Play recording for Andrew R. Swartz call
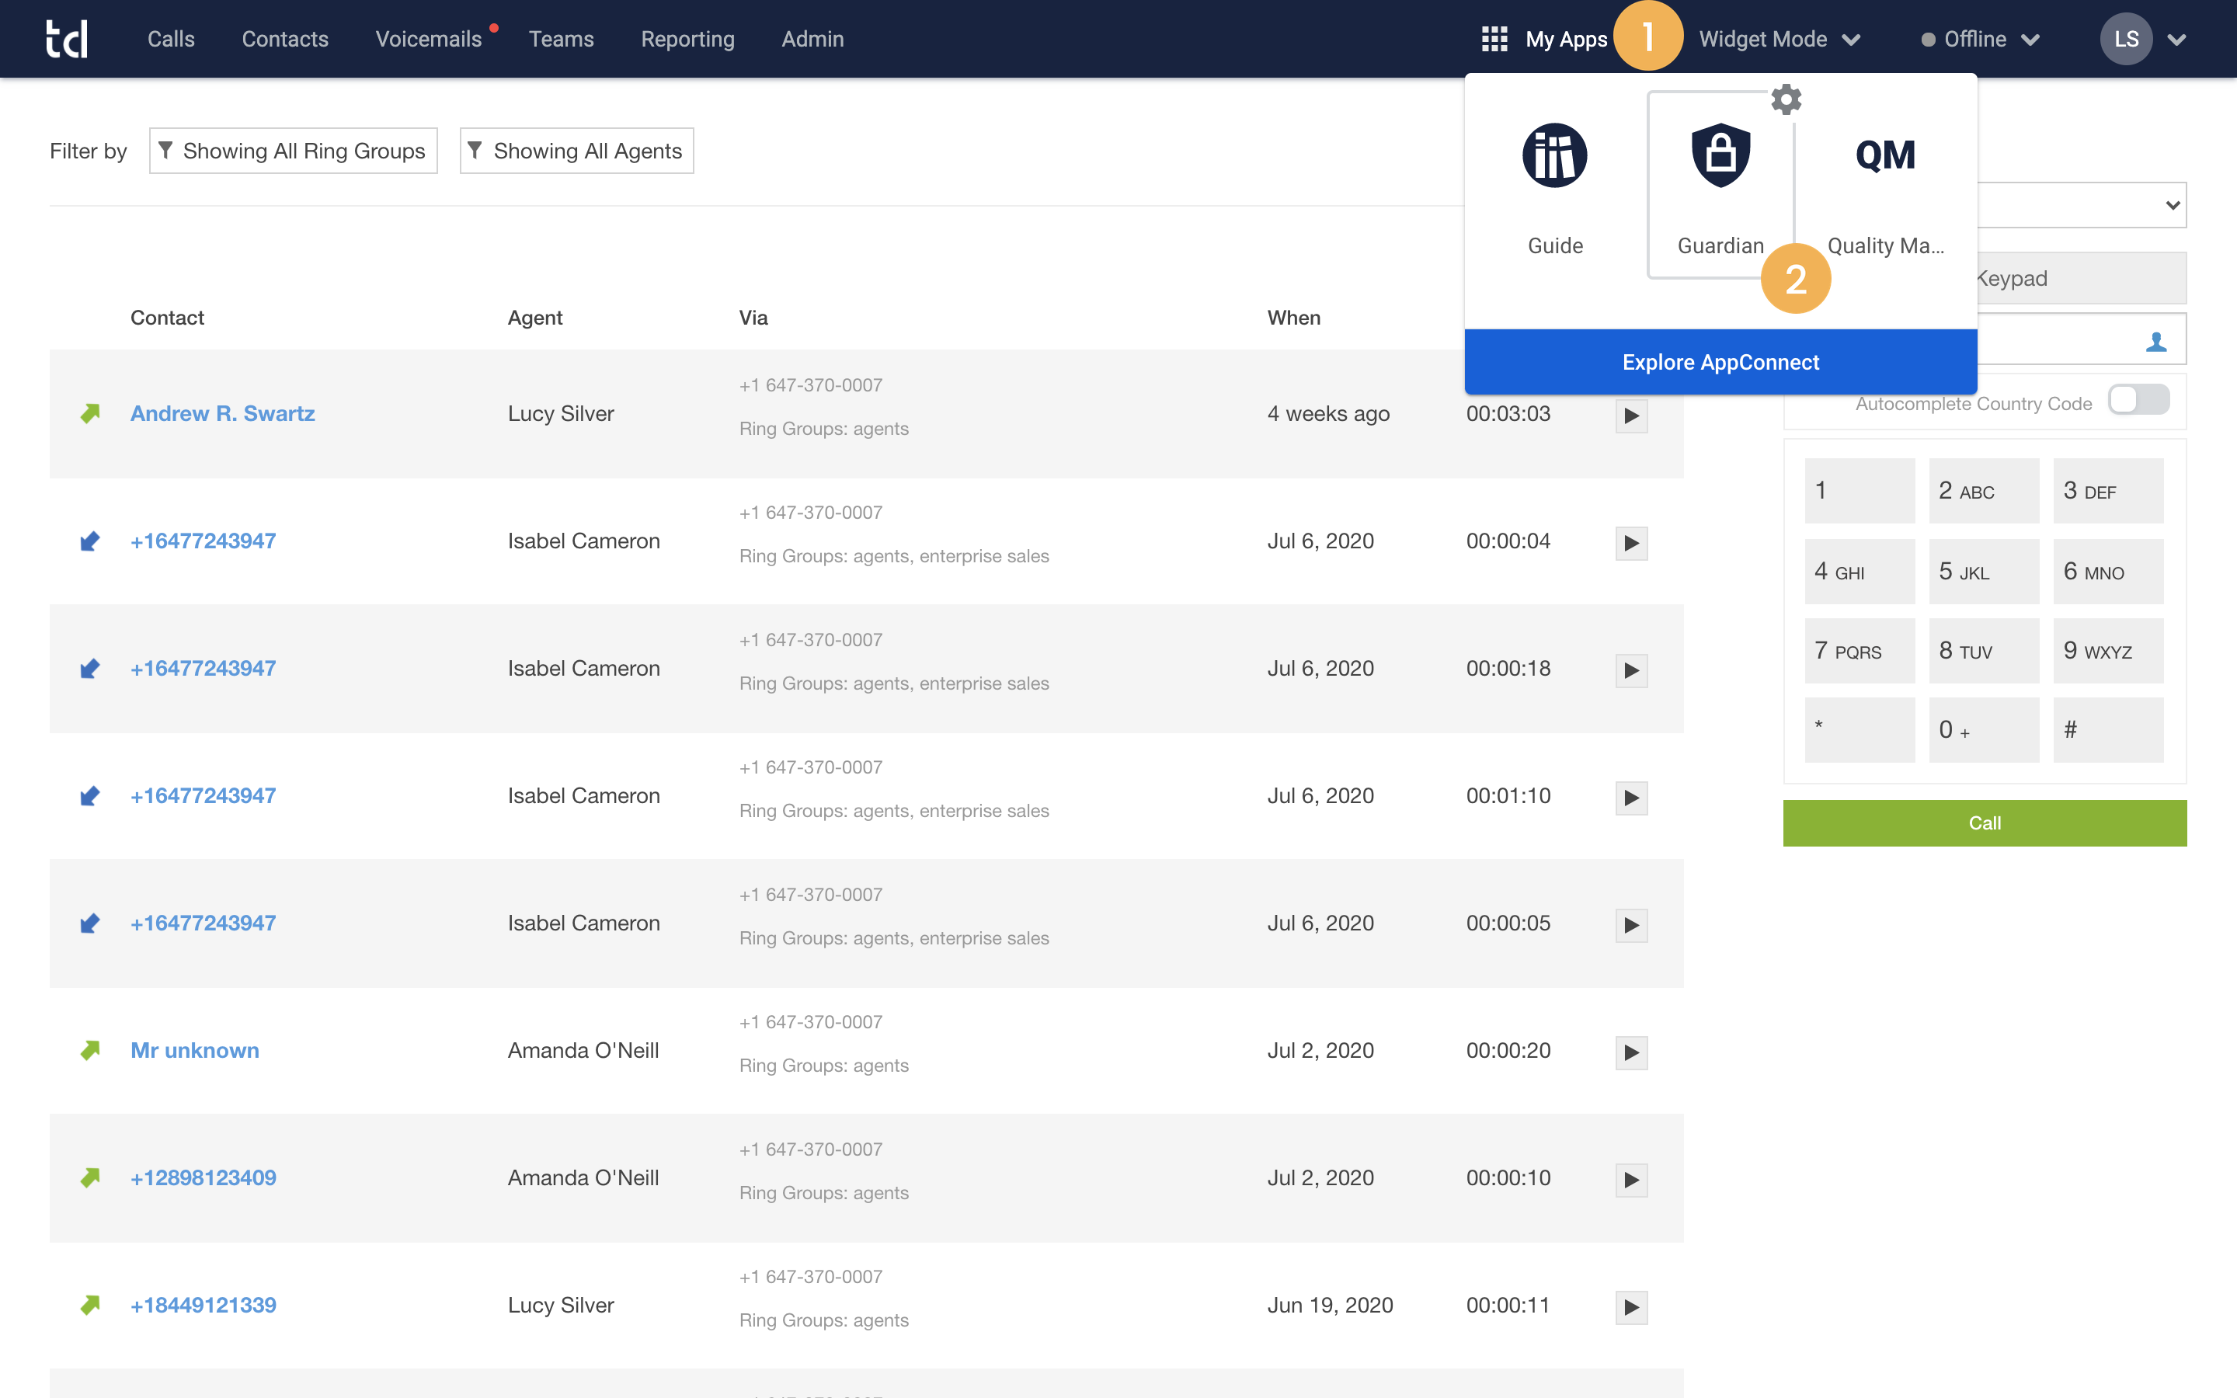This screenshot has width=2237, height=1398. point(1631,416)
